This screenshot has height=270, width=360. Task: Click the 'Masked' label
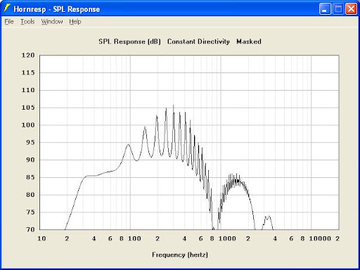249,41
